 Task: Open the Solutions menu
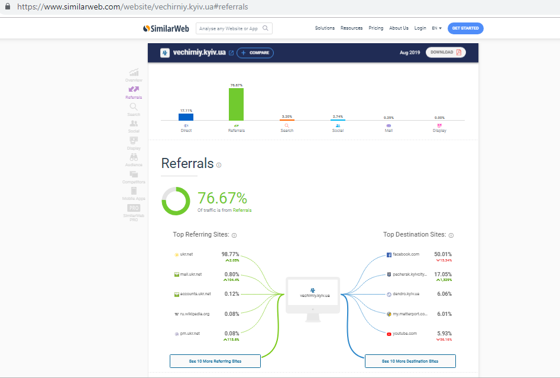(325, 28)
